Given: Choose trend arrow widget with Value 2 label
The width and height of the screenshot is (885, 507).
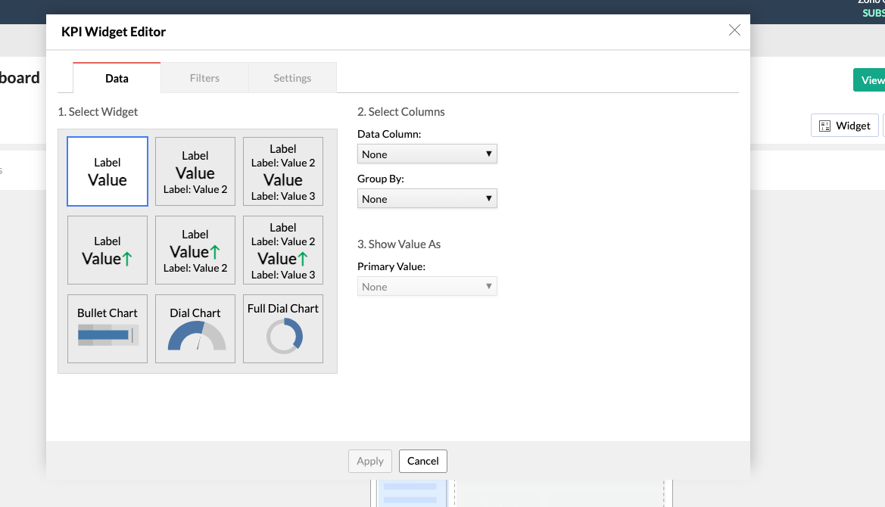Looking at the screenshot, I should (x=195, y=250).
